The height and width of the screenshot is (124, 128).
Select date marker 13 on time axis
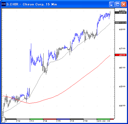32,121
